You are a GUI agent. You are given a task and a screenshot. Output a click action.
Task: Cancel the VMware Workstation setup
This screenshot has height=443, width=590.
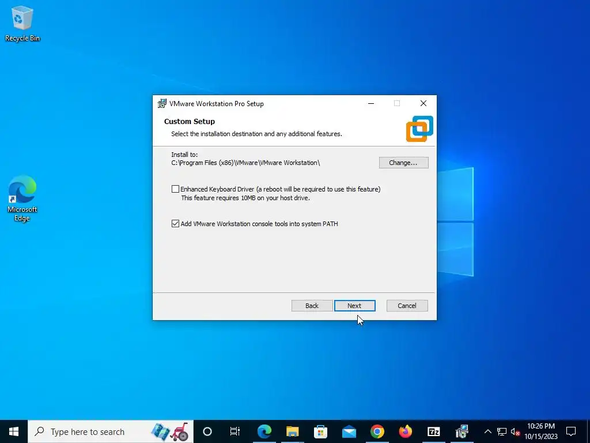pos(407,306)
